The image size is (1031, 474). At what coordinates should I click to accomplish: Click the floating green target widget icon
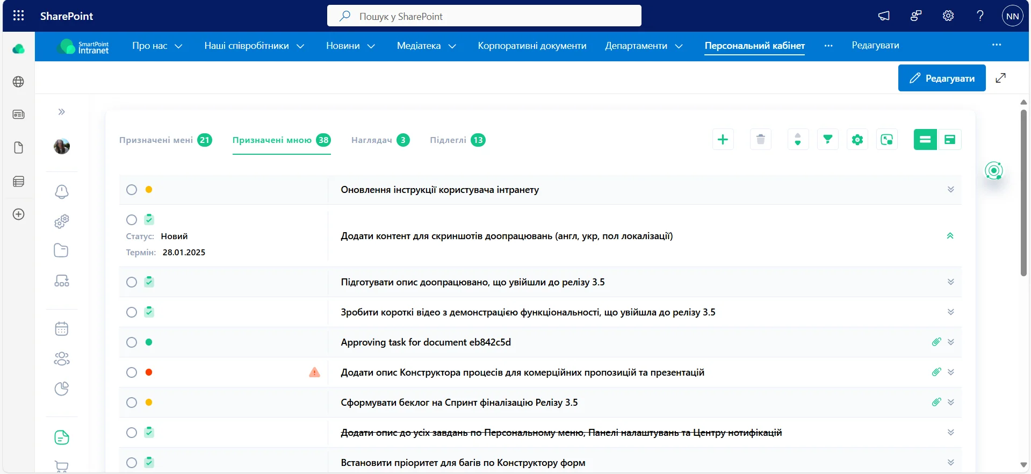pos(994,171)
